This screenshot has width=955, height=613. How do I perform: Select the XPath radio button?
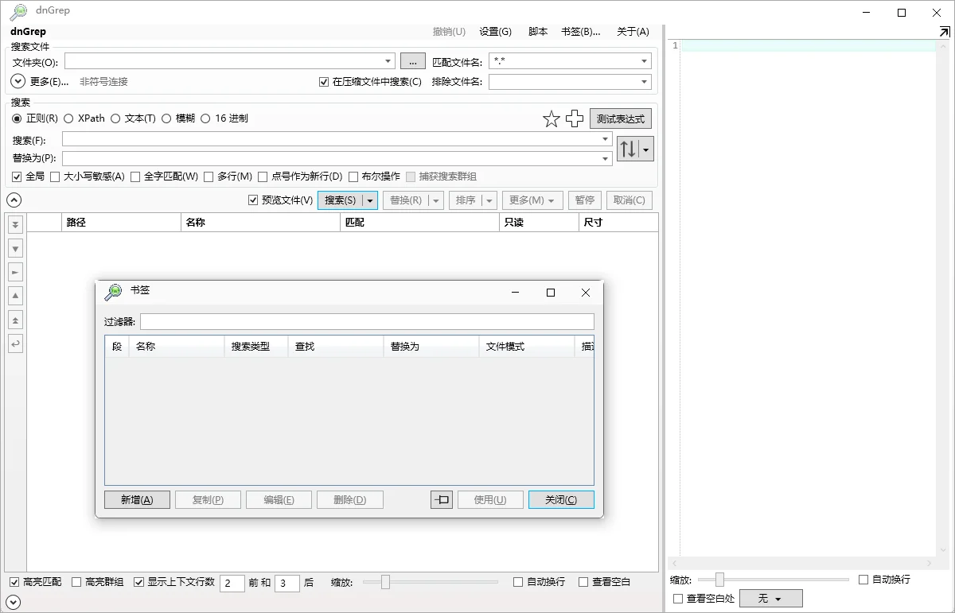click(68, 118)
